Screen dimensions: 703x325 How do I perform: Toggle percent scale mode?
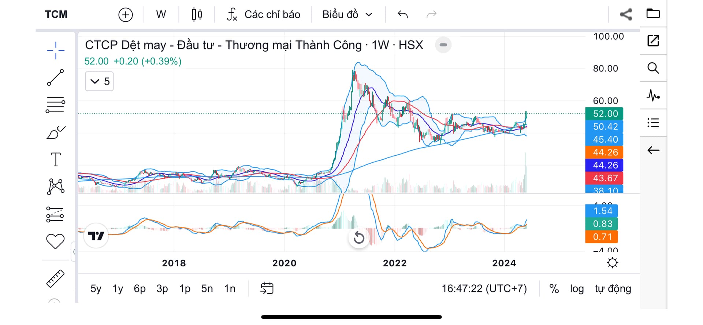(554, 289)
